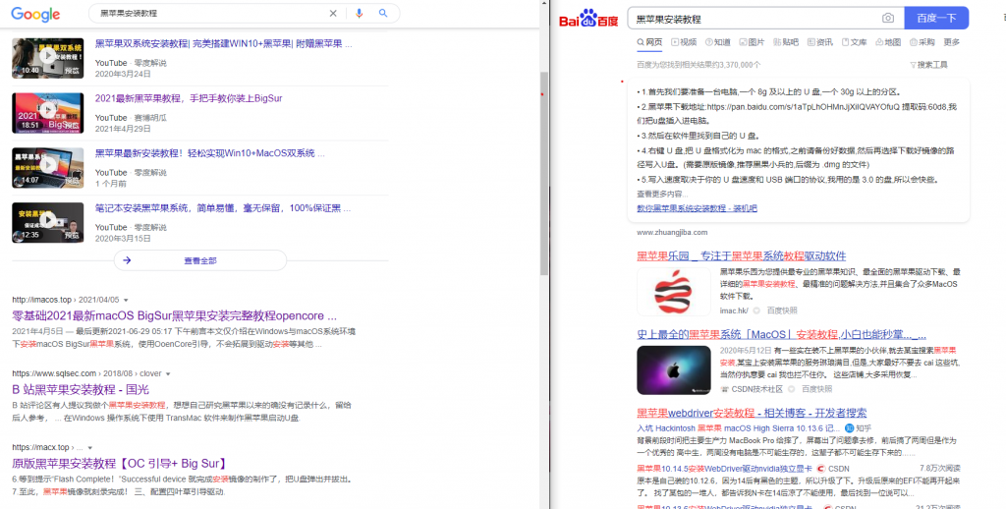Screen dimensions: 1006x509
Task: Click 查看全部 to view all videos
Action: coord(200,260)
